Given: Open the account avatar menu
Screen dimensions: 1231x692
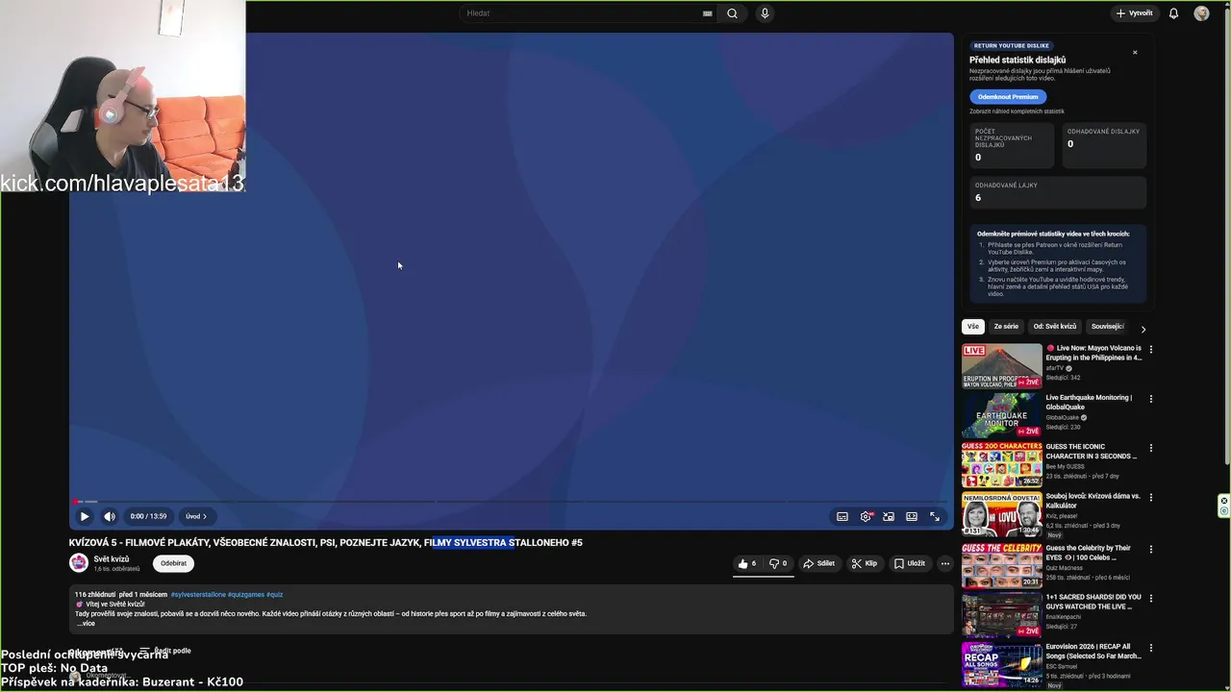Looking at the screenshot, I should (1201, 13).
